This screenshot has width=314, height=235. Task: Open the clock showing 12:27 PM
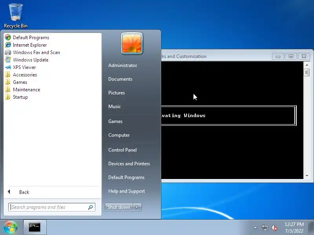[x=294, y=228]
